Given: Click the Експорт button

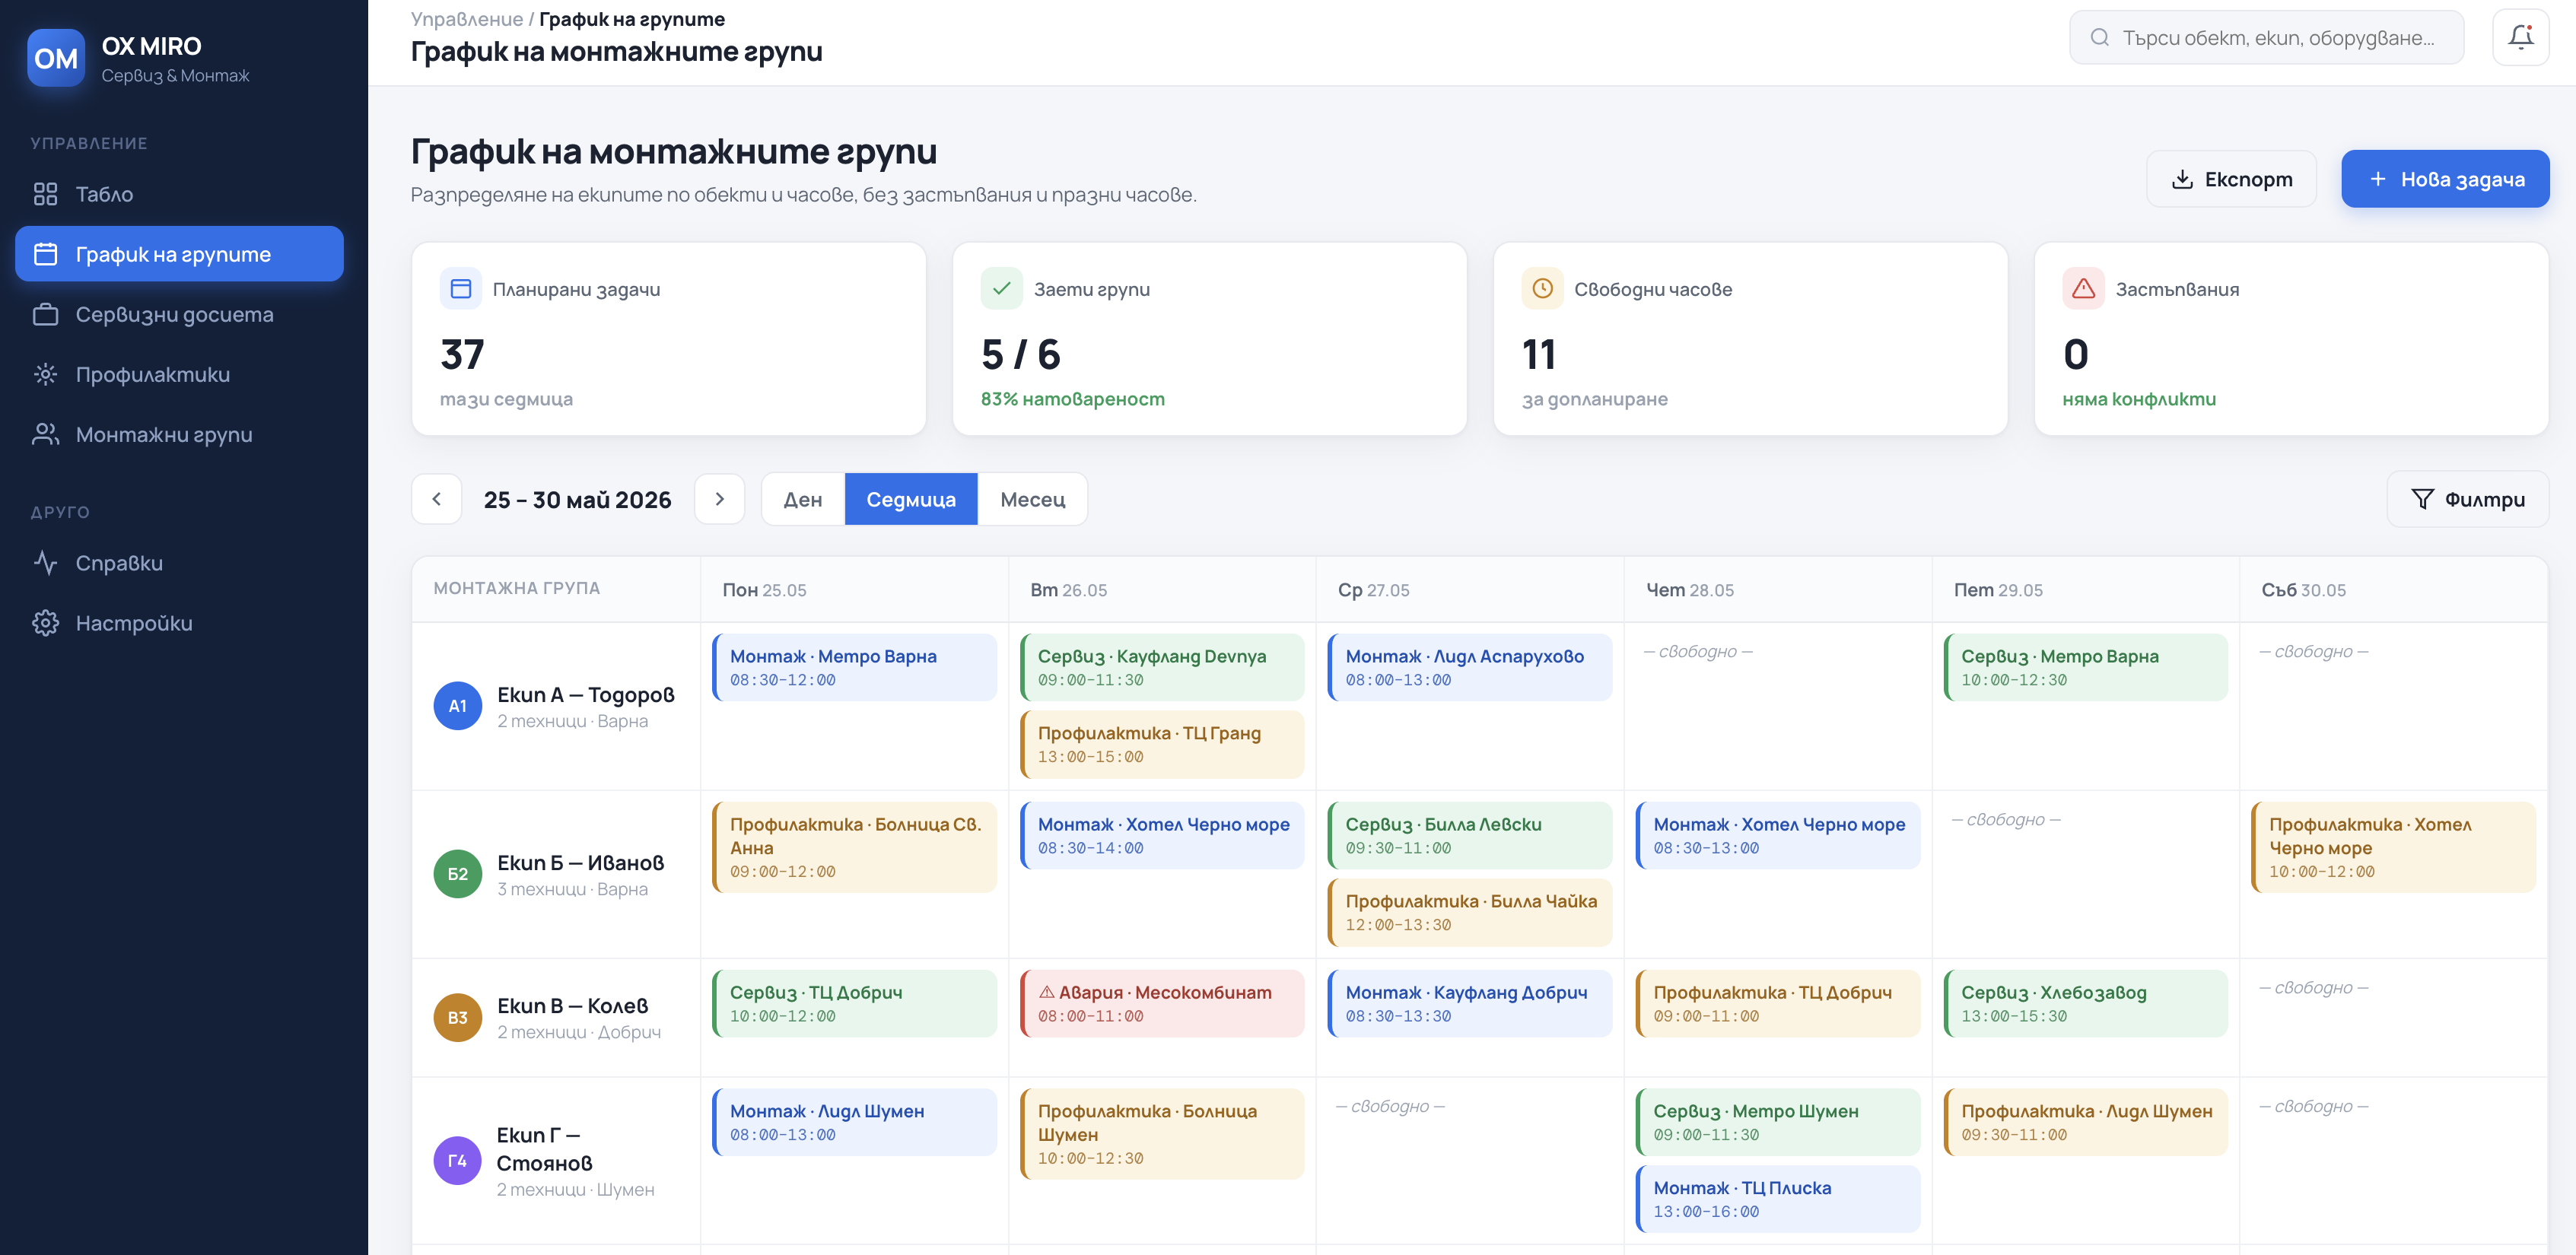Looking at the screenshot, I should click(2232, 179).
